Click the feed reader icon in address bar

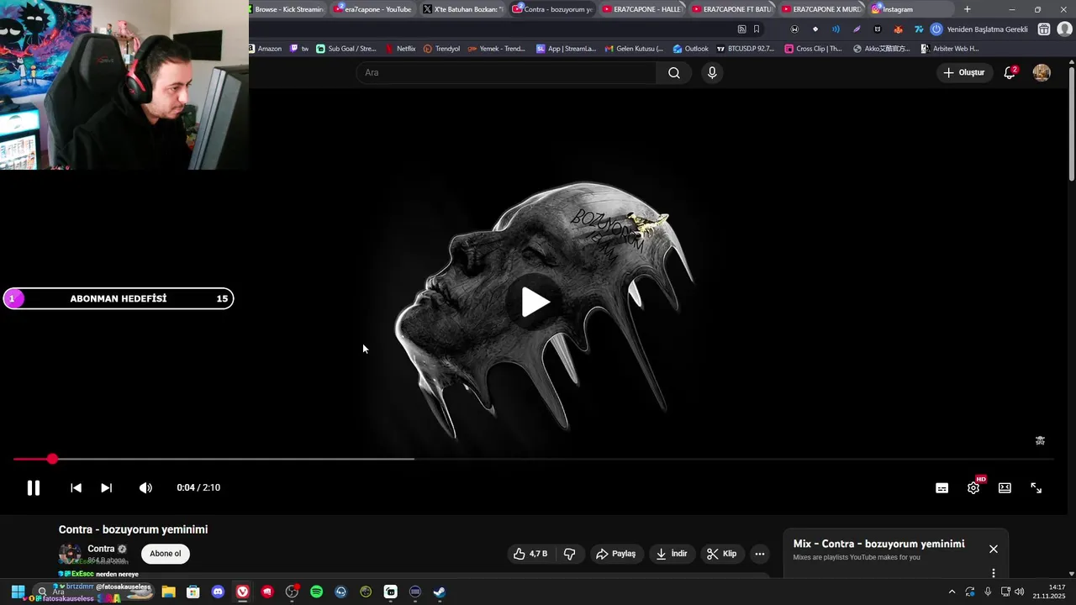[741, 29]
